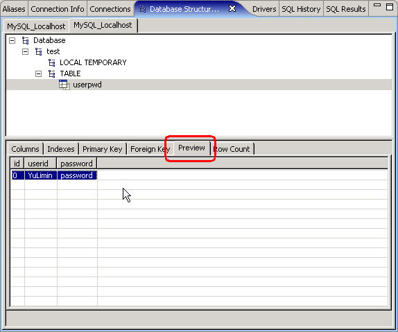Image resolution: width=398 pixels, height=332 pixels.
Task: Click the test schema tree icon
Action: click(39, 51)
